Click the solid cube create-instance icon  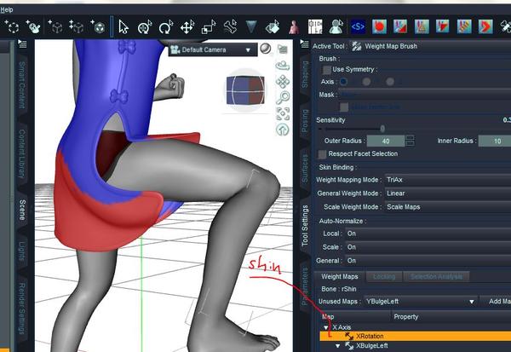98,26
